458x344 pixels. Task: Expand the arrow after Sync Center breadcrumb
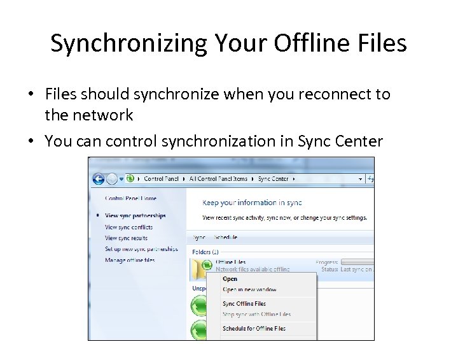[x=293, y=179]
